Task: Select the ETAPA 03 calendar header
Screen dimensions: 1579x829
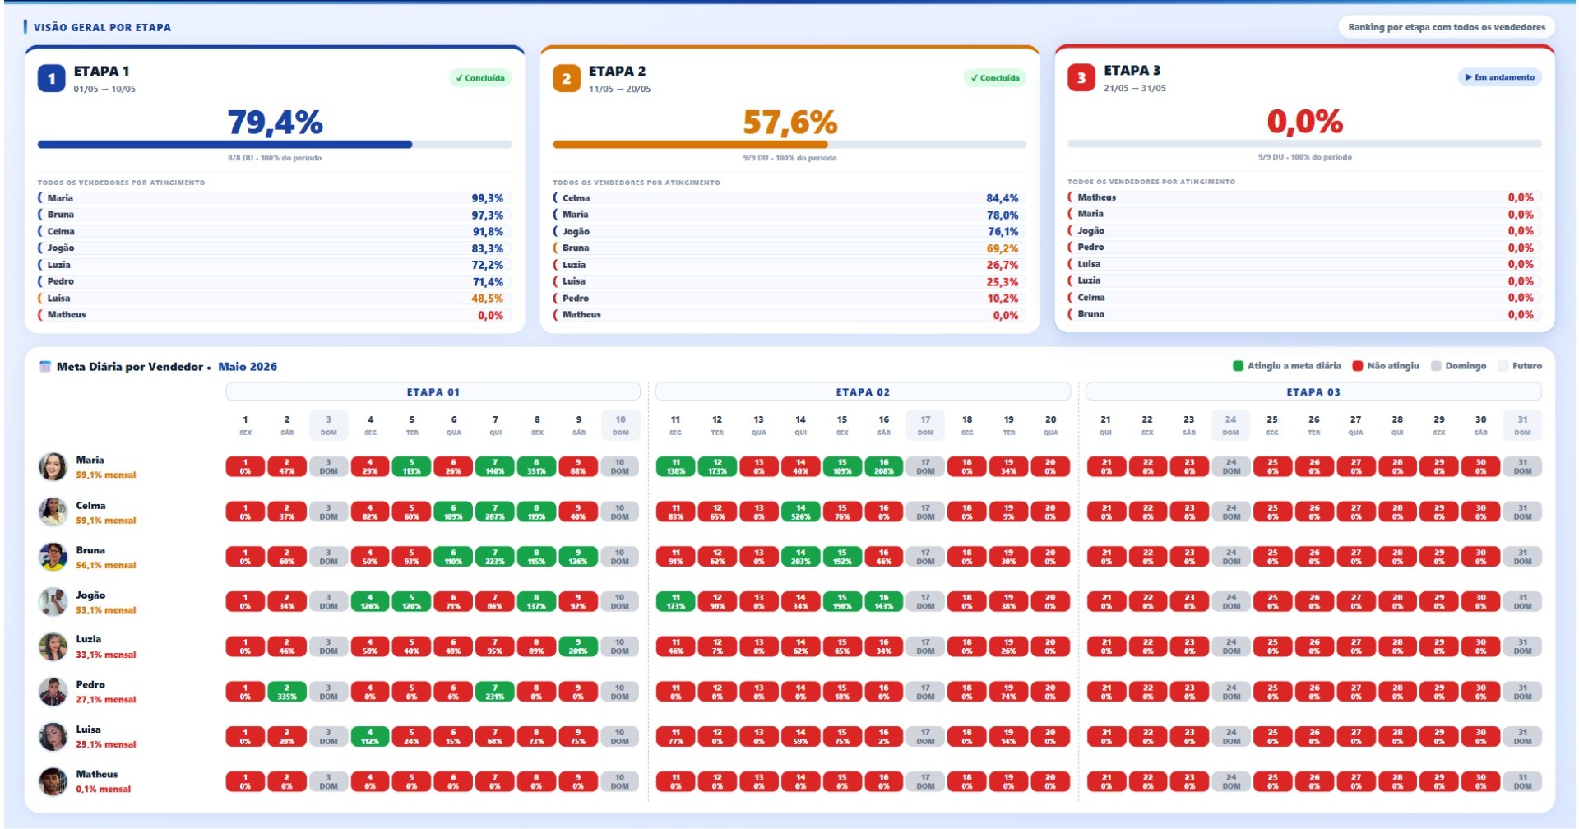Action: click(x=1313, y=392)
